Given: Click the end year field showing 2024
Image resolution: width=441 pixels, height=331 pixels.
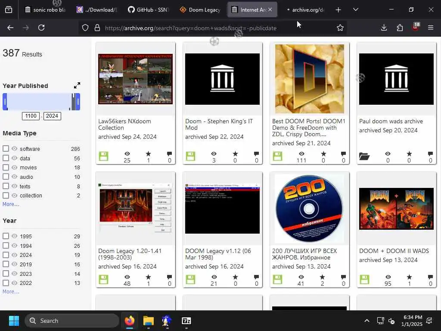Looking at the screenshot, I should pos(52,116).
